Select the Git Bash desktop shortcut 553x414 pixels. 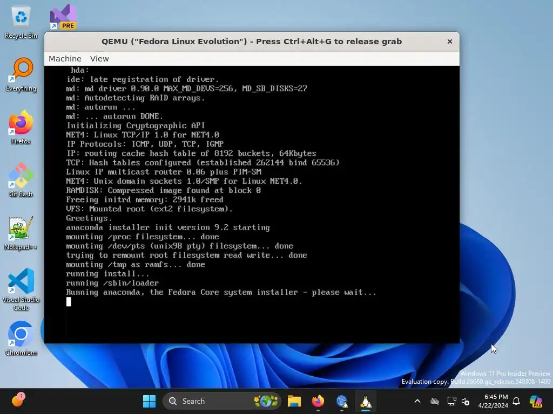(21, 180)
